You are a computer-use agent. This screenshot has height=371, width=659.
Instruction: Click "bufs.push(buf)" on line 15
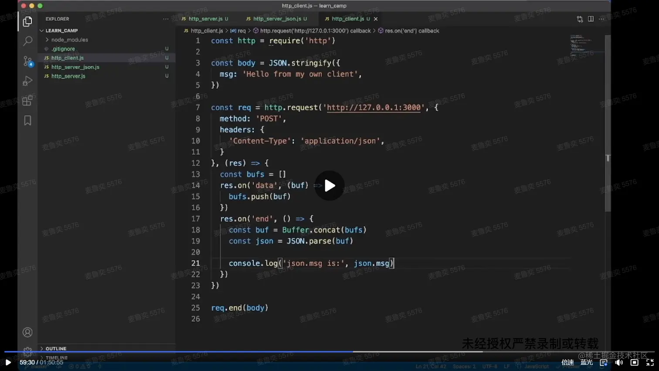pyautogui.click(x=260, y=197)
